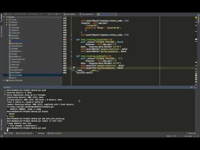Open the Structure tool window side tab
This screenshot has width=200, height=150.
tap(1, 32)
